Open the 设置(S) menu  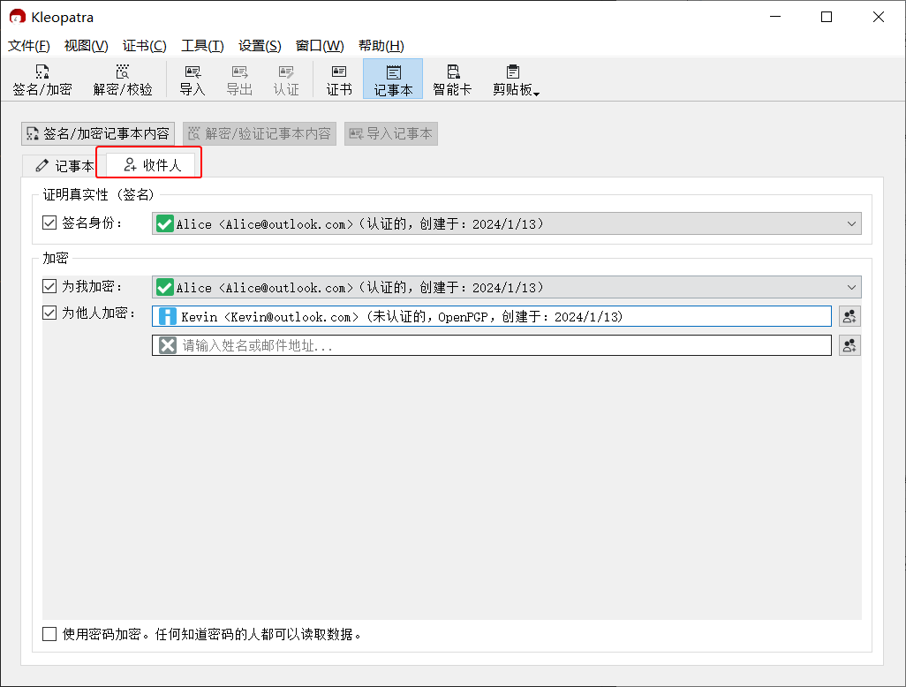click(x=260, y=46)
